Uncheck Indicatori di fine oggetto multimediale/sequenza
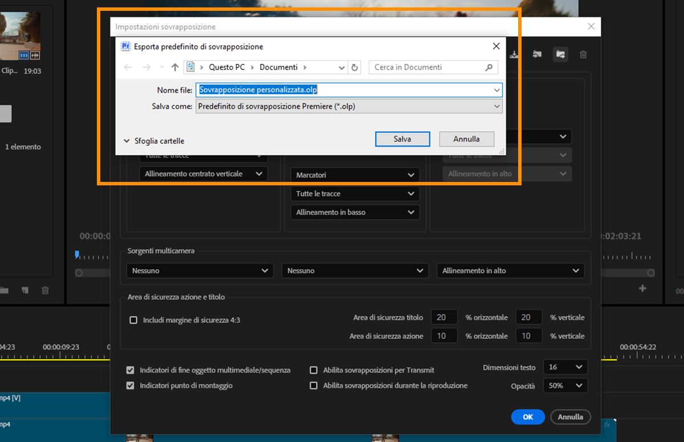This screenshot has width=684, height=442. tap(131, 370)
